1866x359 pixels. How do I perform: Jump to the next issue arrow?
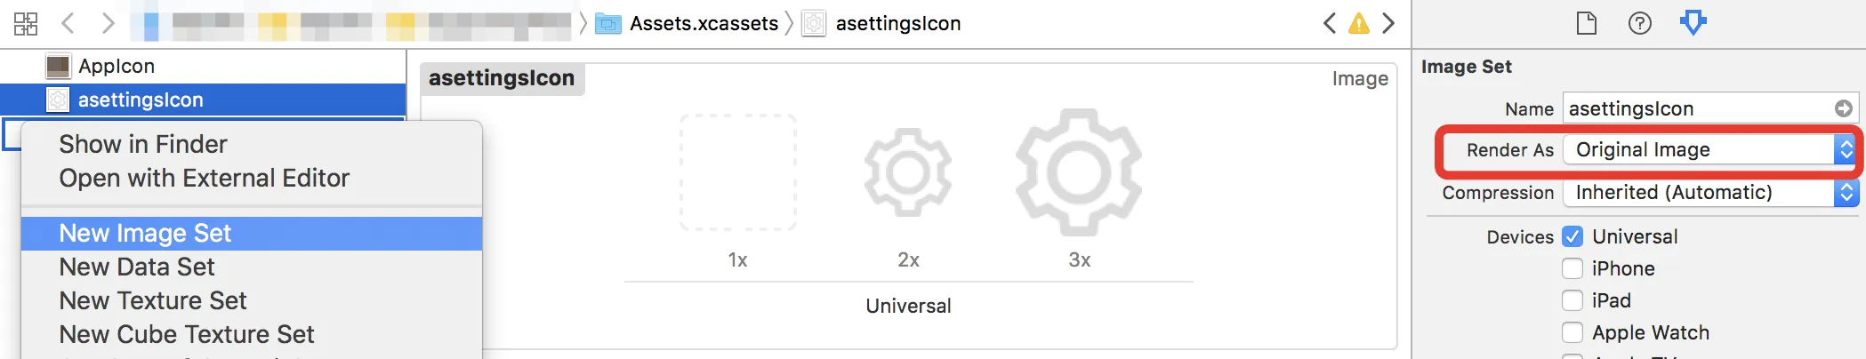(x=1388, y=23)
